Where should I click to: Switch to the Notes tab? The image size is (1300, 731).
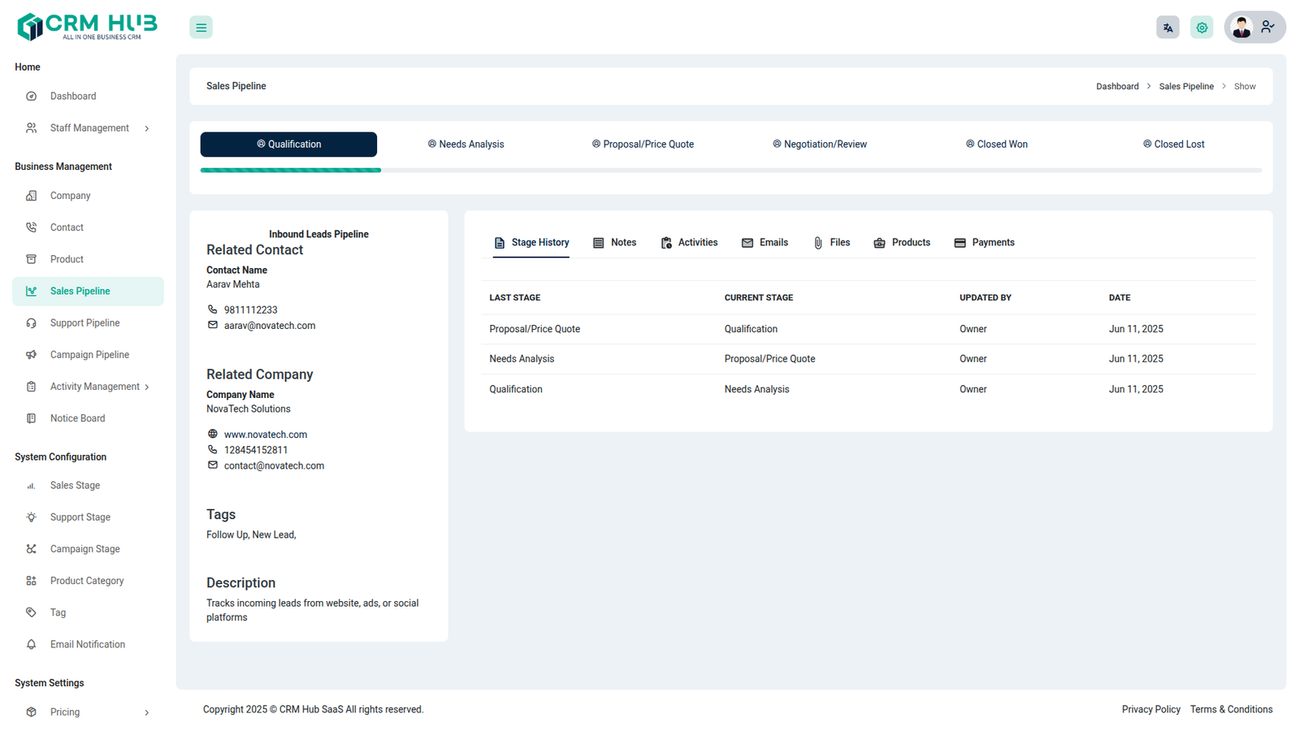pos(615,243)
